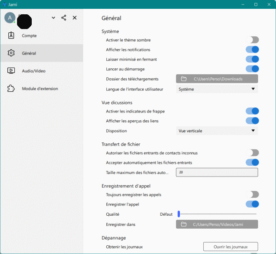Viewport: 276px width, 254px height.
Task: Click the account avatar circle
Action: pyautogui.click(x=10, y=18)
